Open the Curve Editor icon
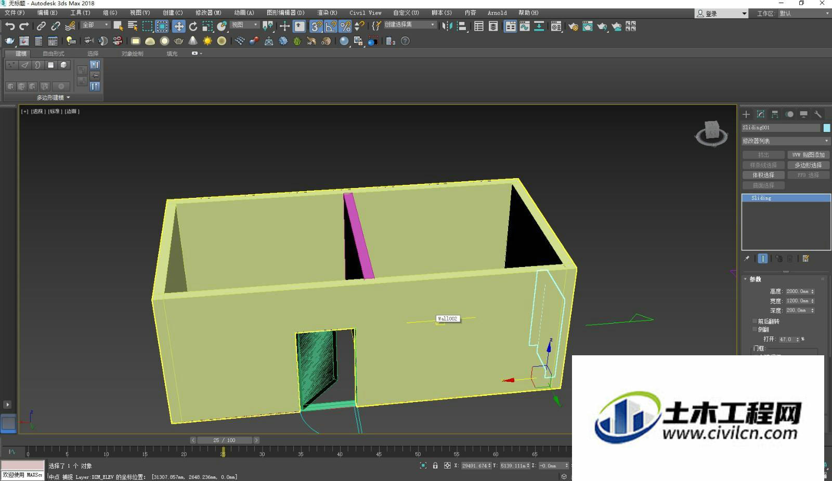This screenshot has width=832, height=481. tap(525, 26)
